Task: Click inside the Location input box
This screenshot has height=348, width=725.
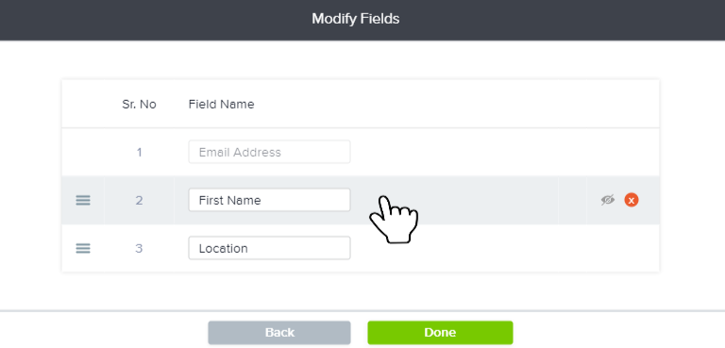Action: tap(269, 248)
